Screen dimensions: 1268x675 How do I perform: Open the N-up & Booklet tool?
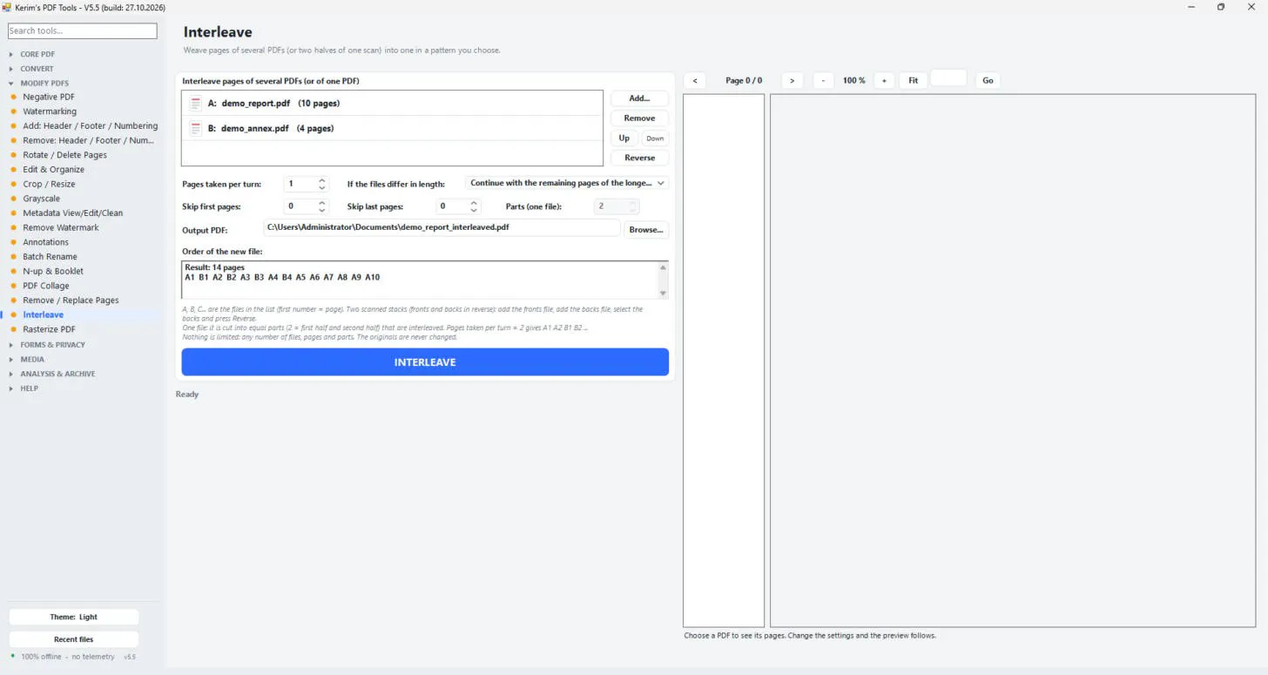point(53,271)
